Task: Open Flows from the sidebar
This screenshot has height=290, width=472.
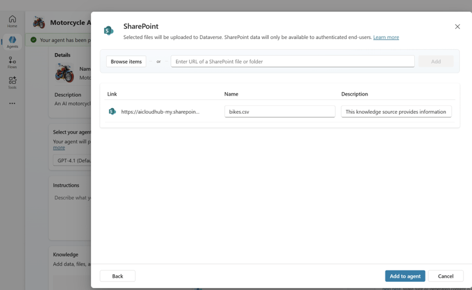Action: tap(12, 63)
